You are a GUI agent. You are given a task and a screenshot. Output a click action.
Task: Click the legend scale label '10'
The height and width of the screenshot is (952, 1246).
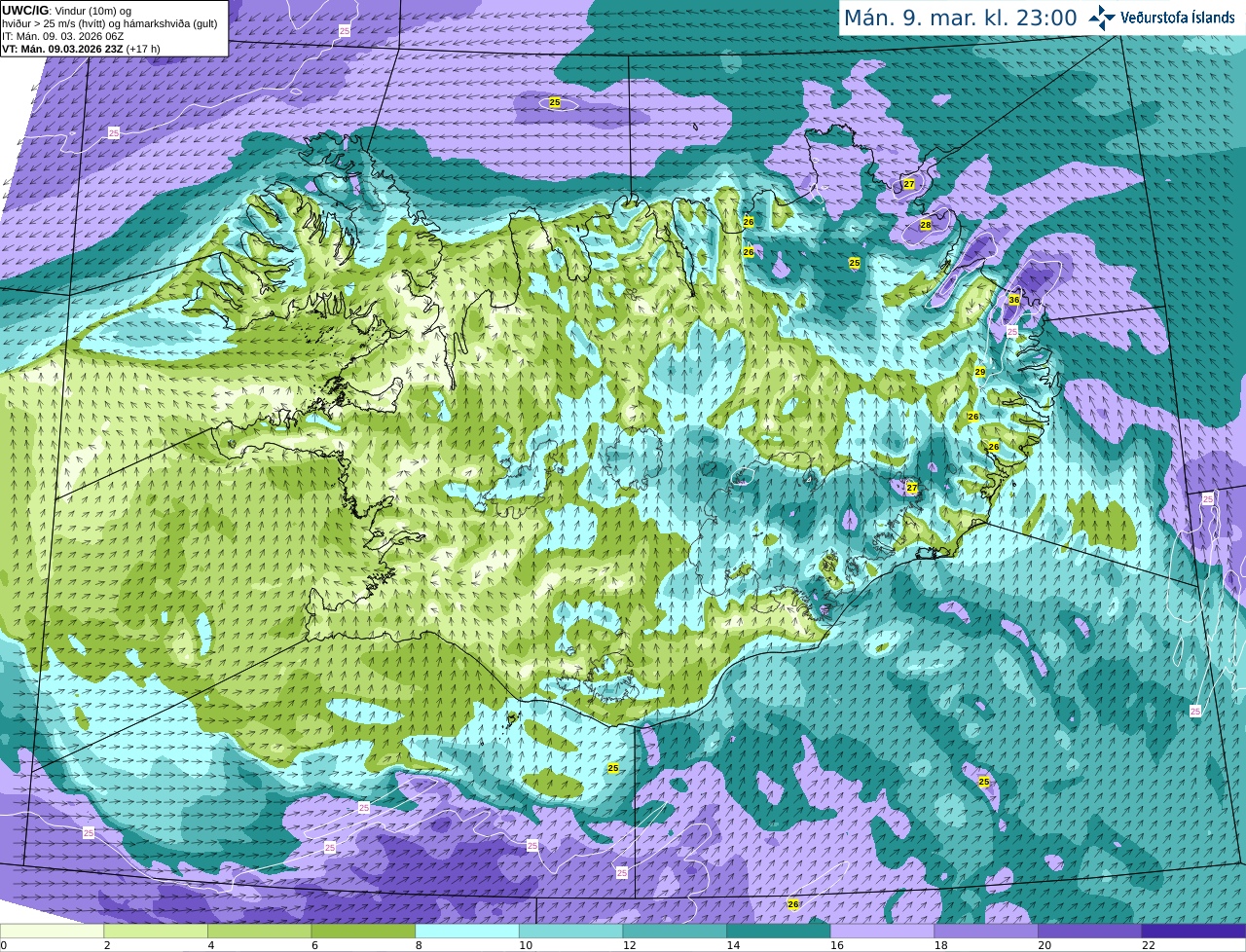click(525, 945)
